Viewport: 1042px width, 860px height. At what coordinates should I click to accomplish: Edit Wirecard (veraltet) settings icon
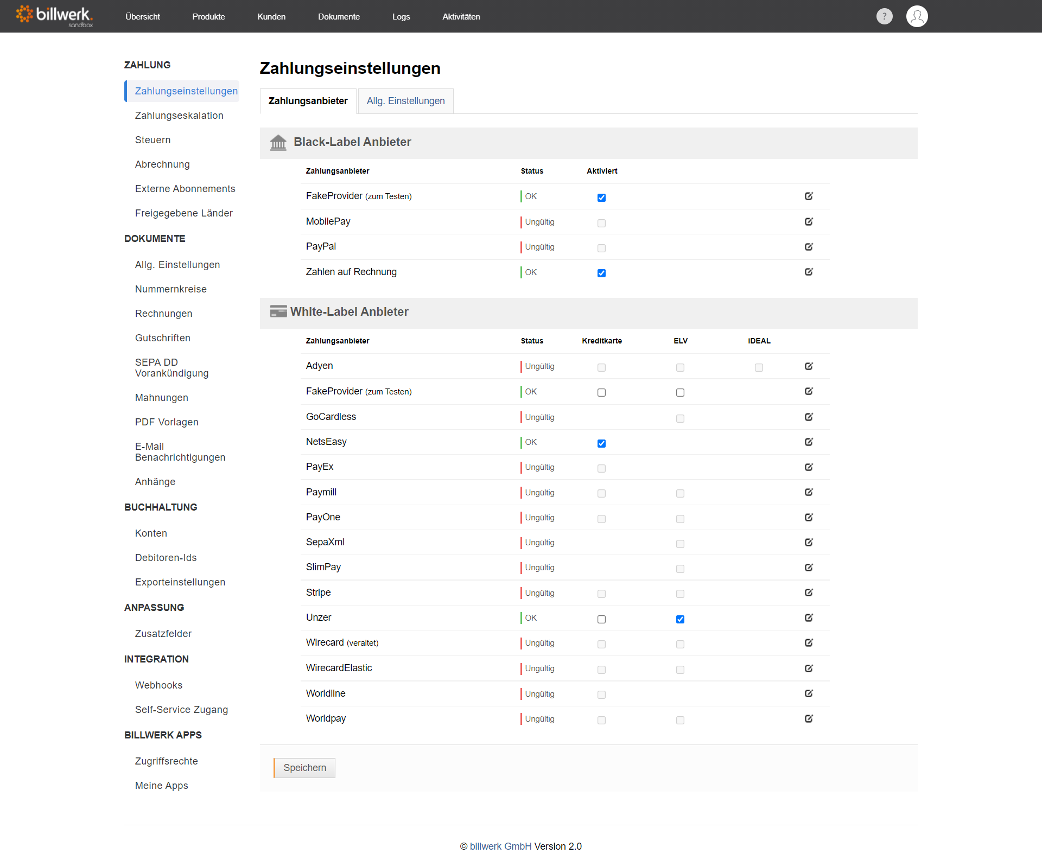pyautogui.click(x=809, y=642)
